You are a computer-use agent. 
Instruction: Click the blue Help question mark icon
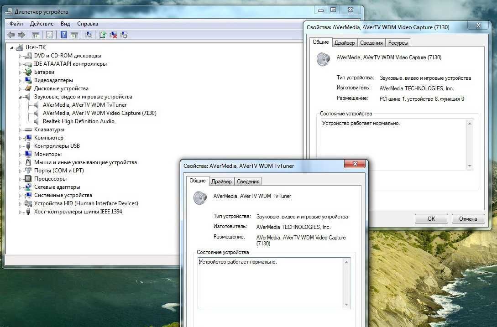point(63,35)
